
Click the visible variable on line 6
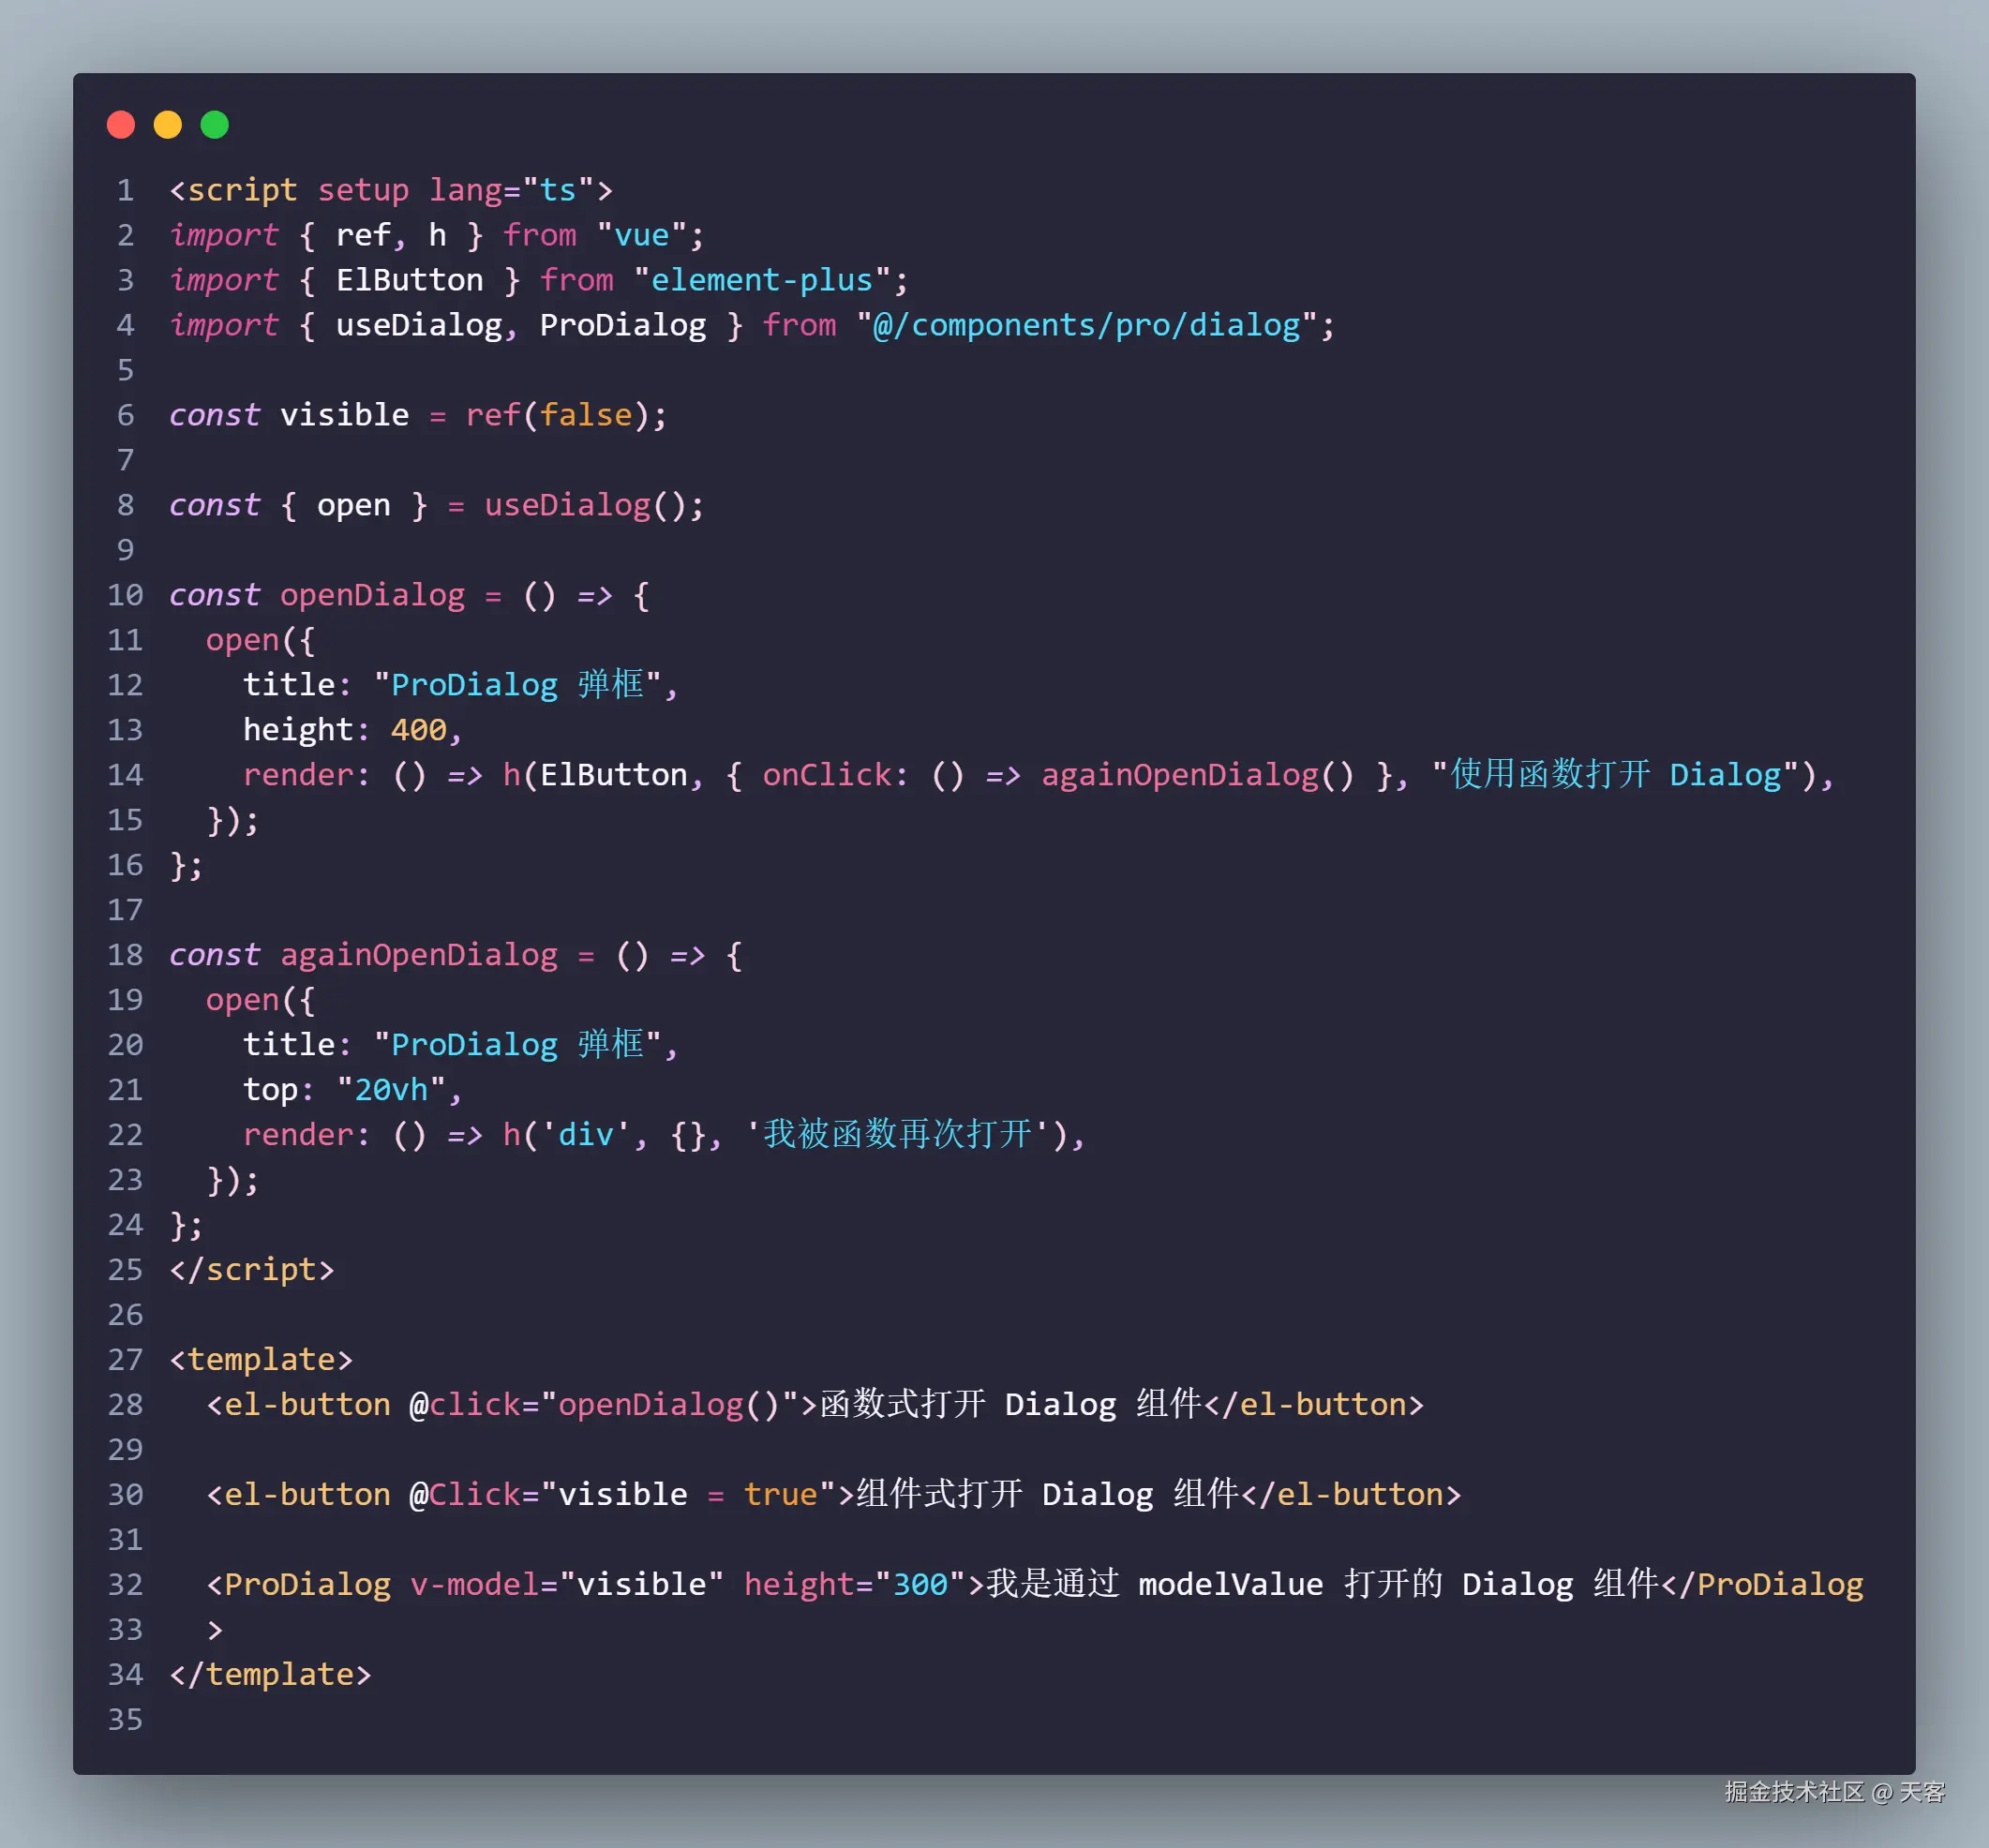(x=344, y=415)
